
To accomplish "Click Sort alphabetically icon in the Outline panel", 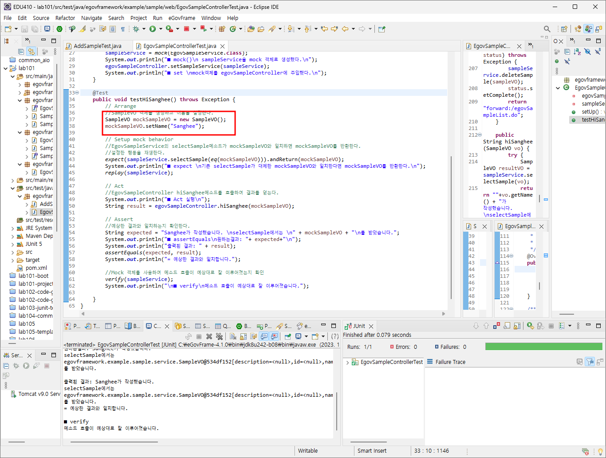I will tap(577, 51).
